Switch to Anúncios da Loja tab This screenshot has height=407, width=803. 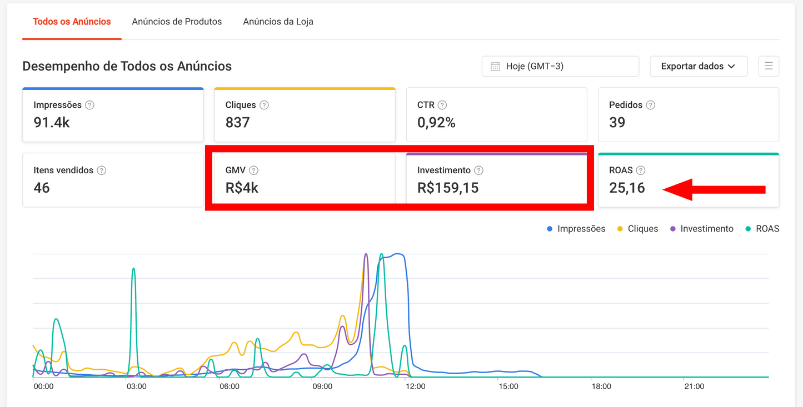[x=278, y=21]
